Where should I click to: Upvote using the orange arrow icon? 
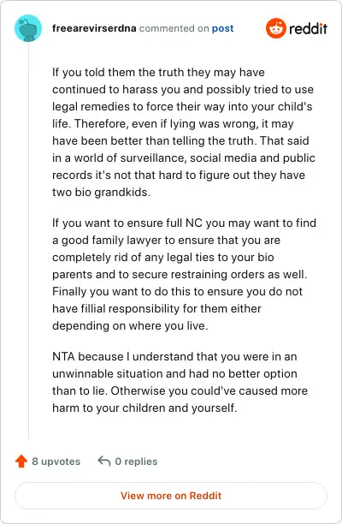(x=21, y=461)
